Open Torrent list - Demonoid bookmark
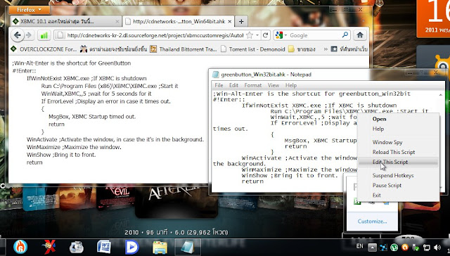 click(252, 49)
